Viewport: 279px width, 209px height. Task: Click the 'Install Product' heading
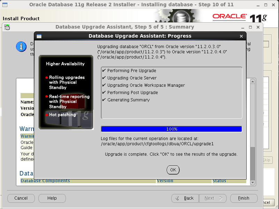[x=21, y=18]
